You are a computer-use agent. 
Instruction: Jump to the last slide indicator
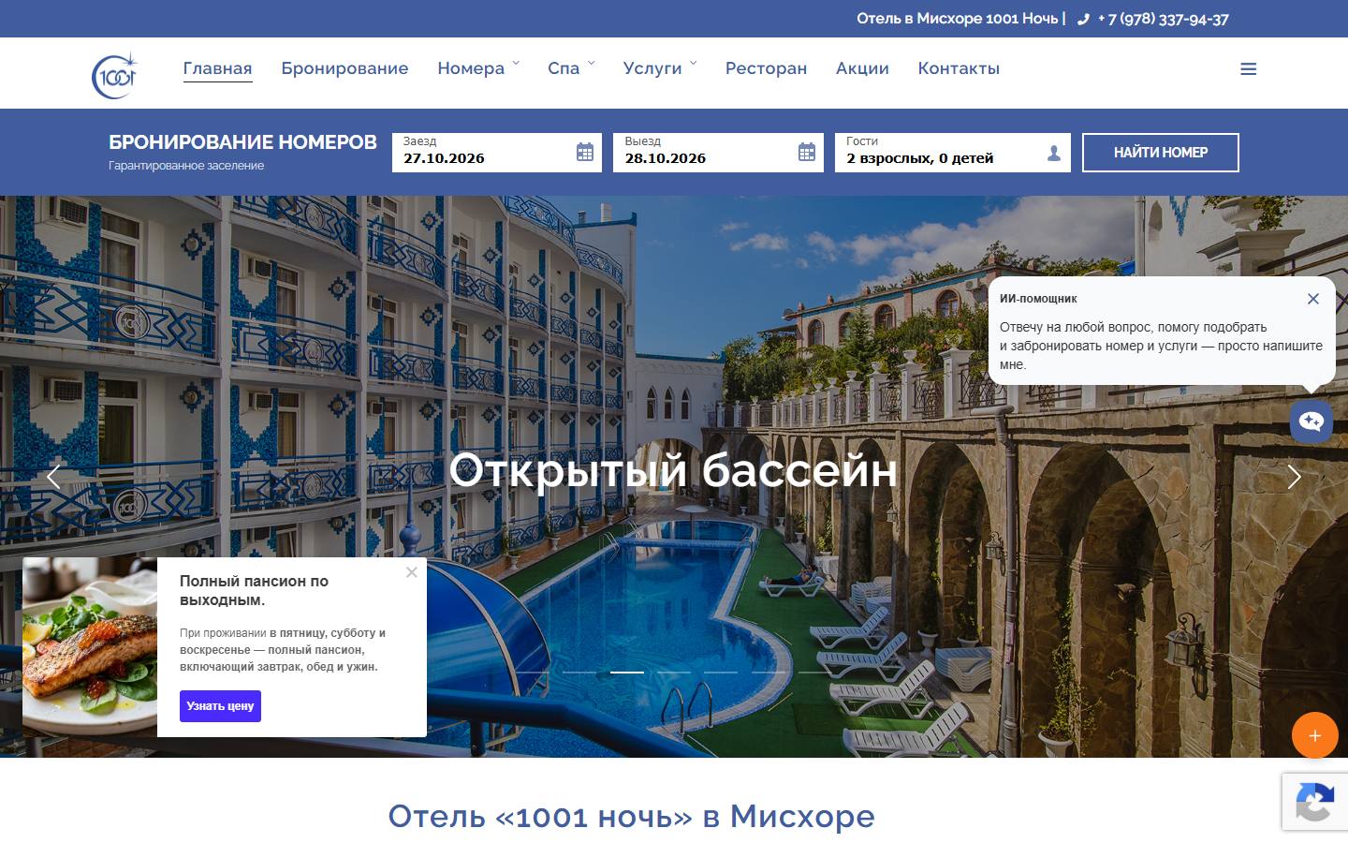[x=814, y=673]
